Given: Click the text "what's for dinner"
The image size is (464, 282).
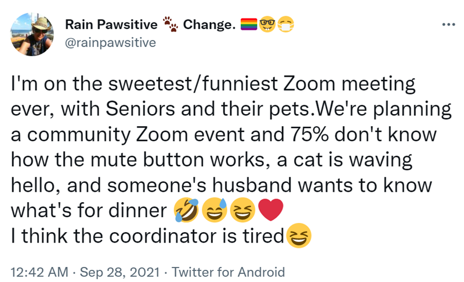Looking at the screenshot, I should pyautogui.click(x=89, y=212).
